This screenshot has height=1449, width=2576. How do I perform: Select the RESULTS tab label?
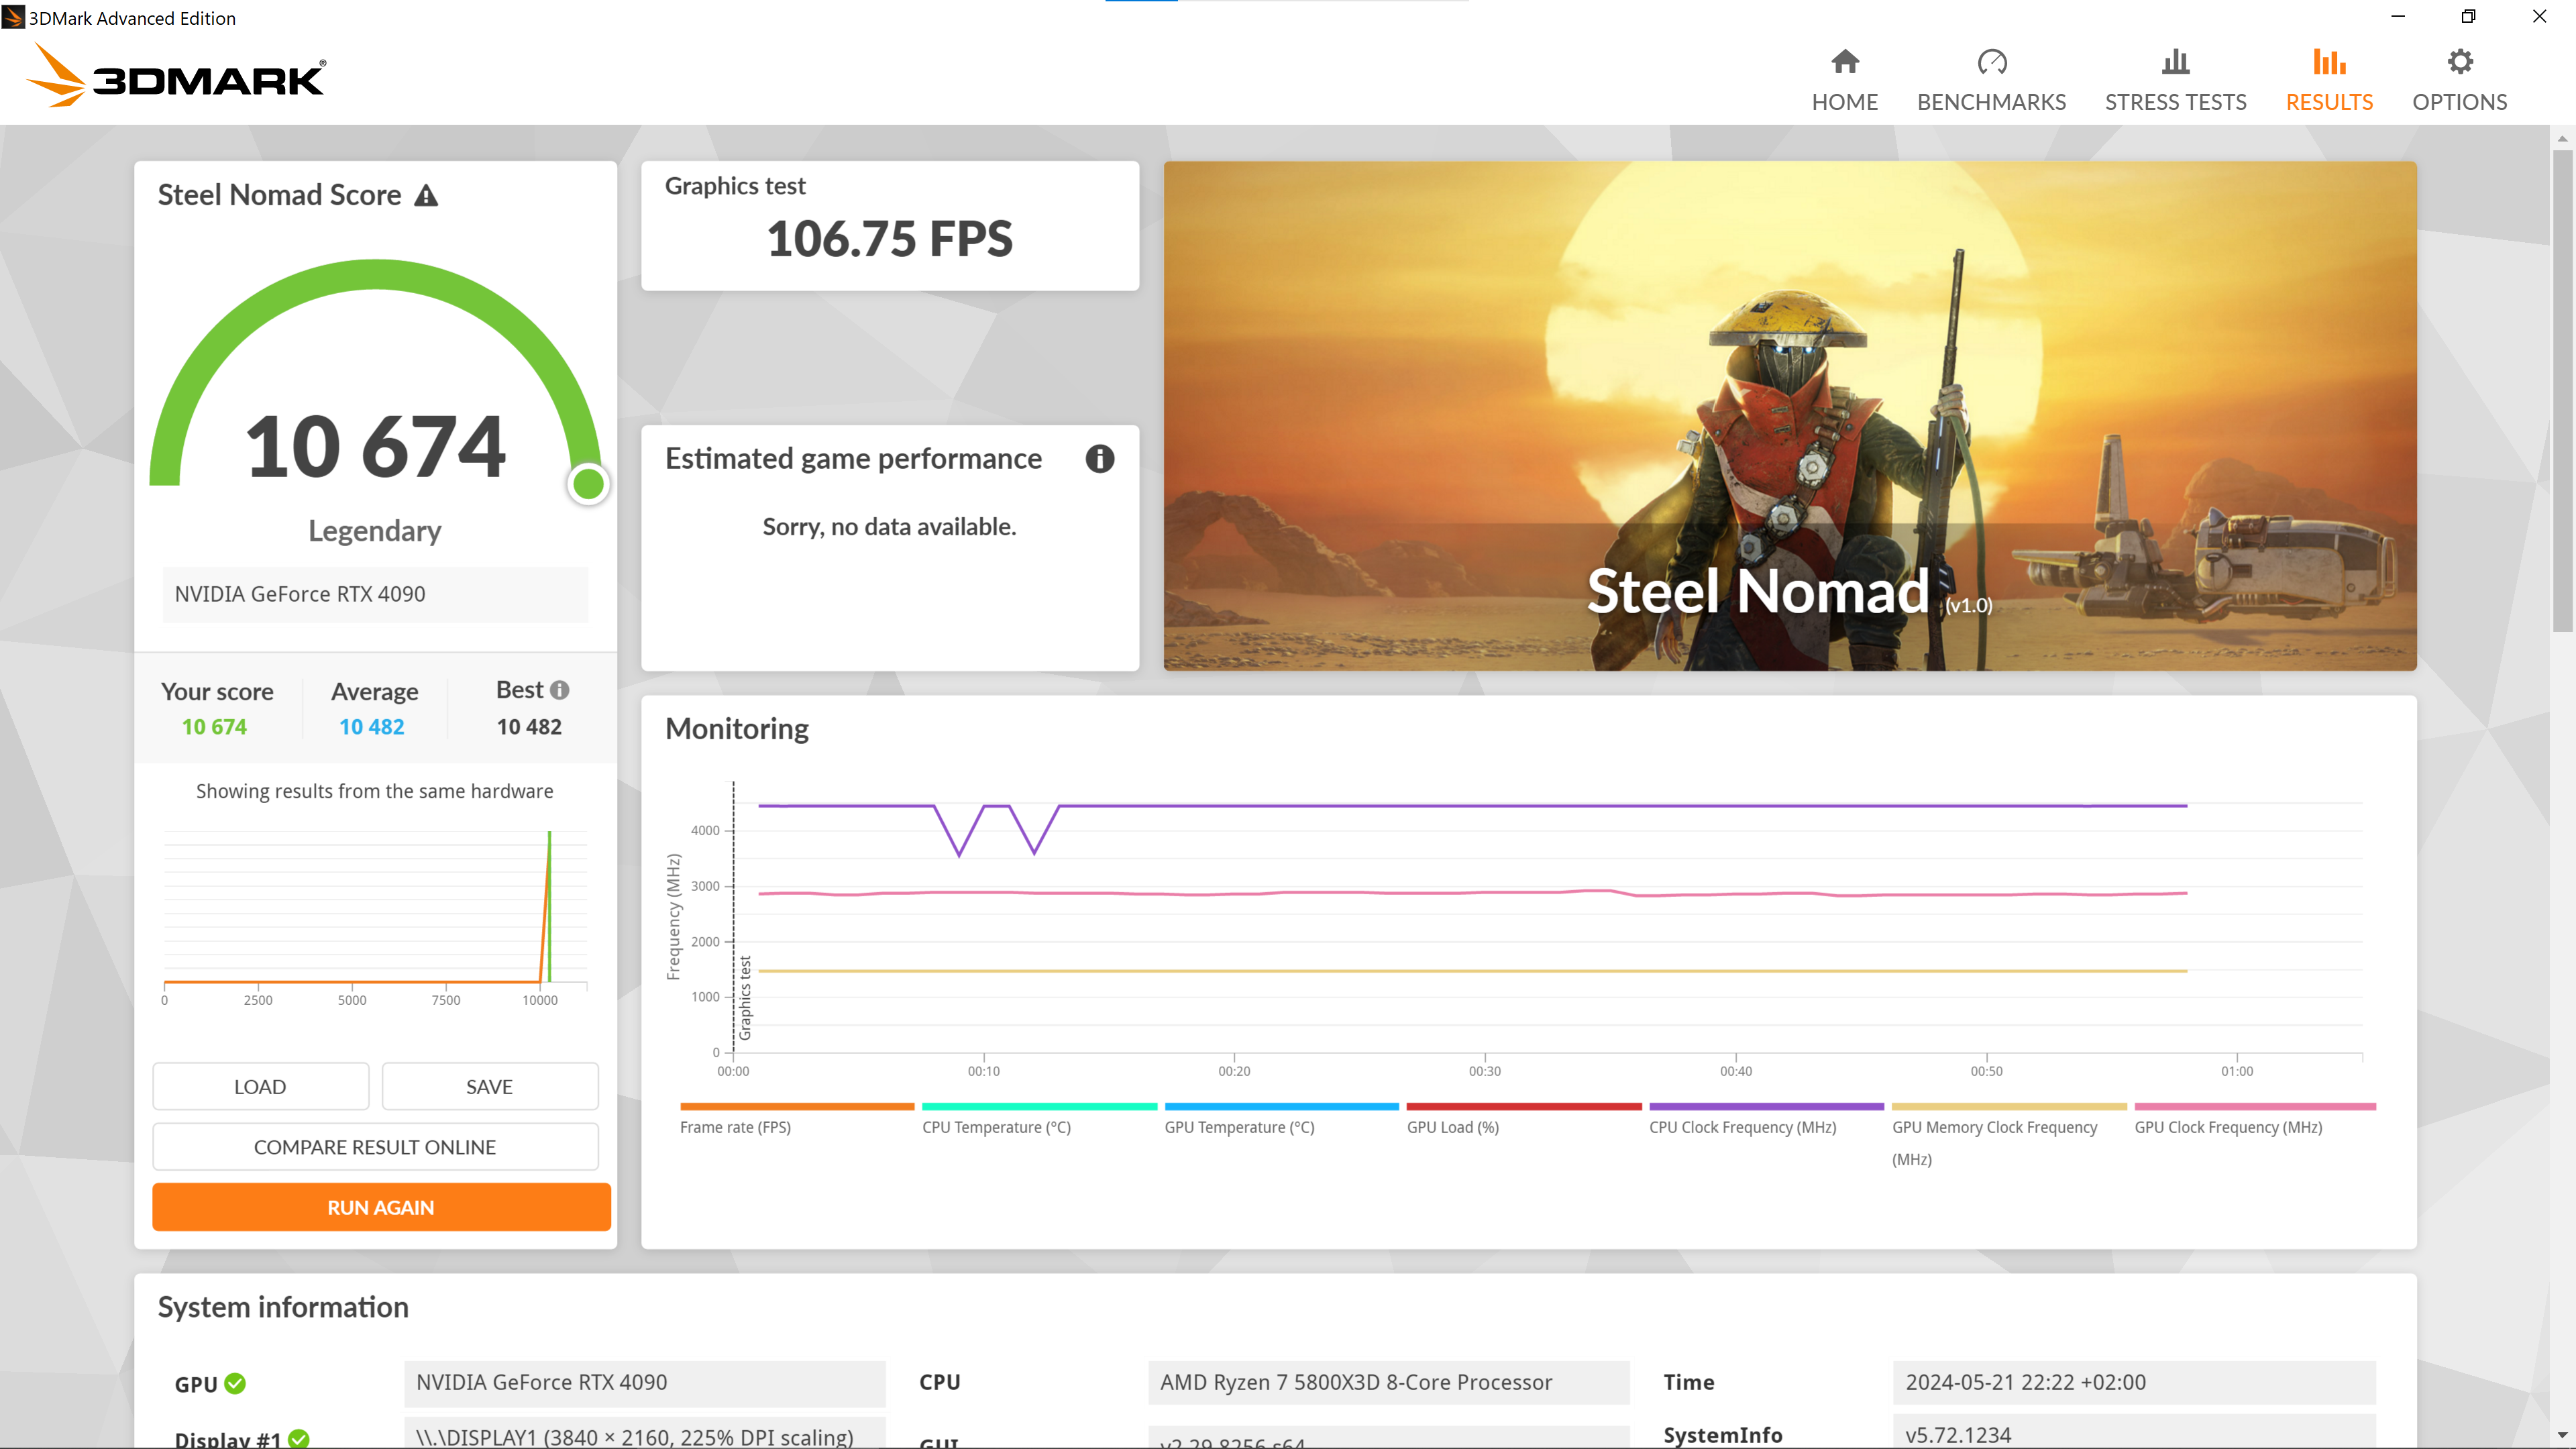pos(2328,102)
